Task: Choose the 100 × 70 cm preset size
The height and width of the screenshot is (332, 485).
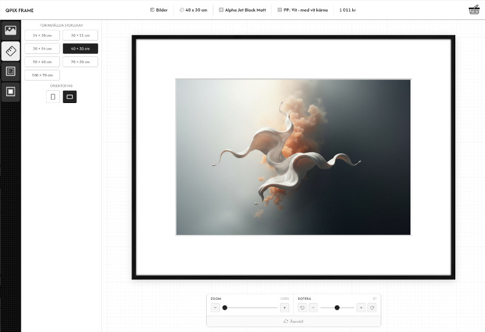Action: tap(42, 75)
